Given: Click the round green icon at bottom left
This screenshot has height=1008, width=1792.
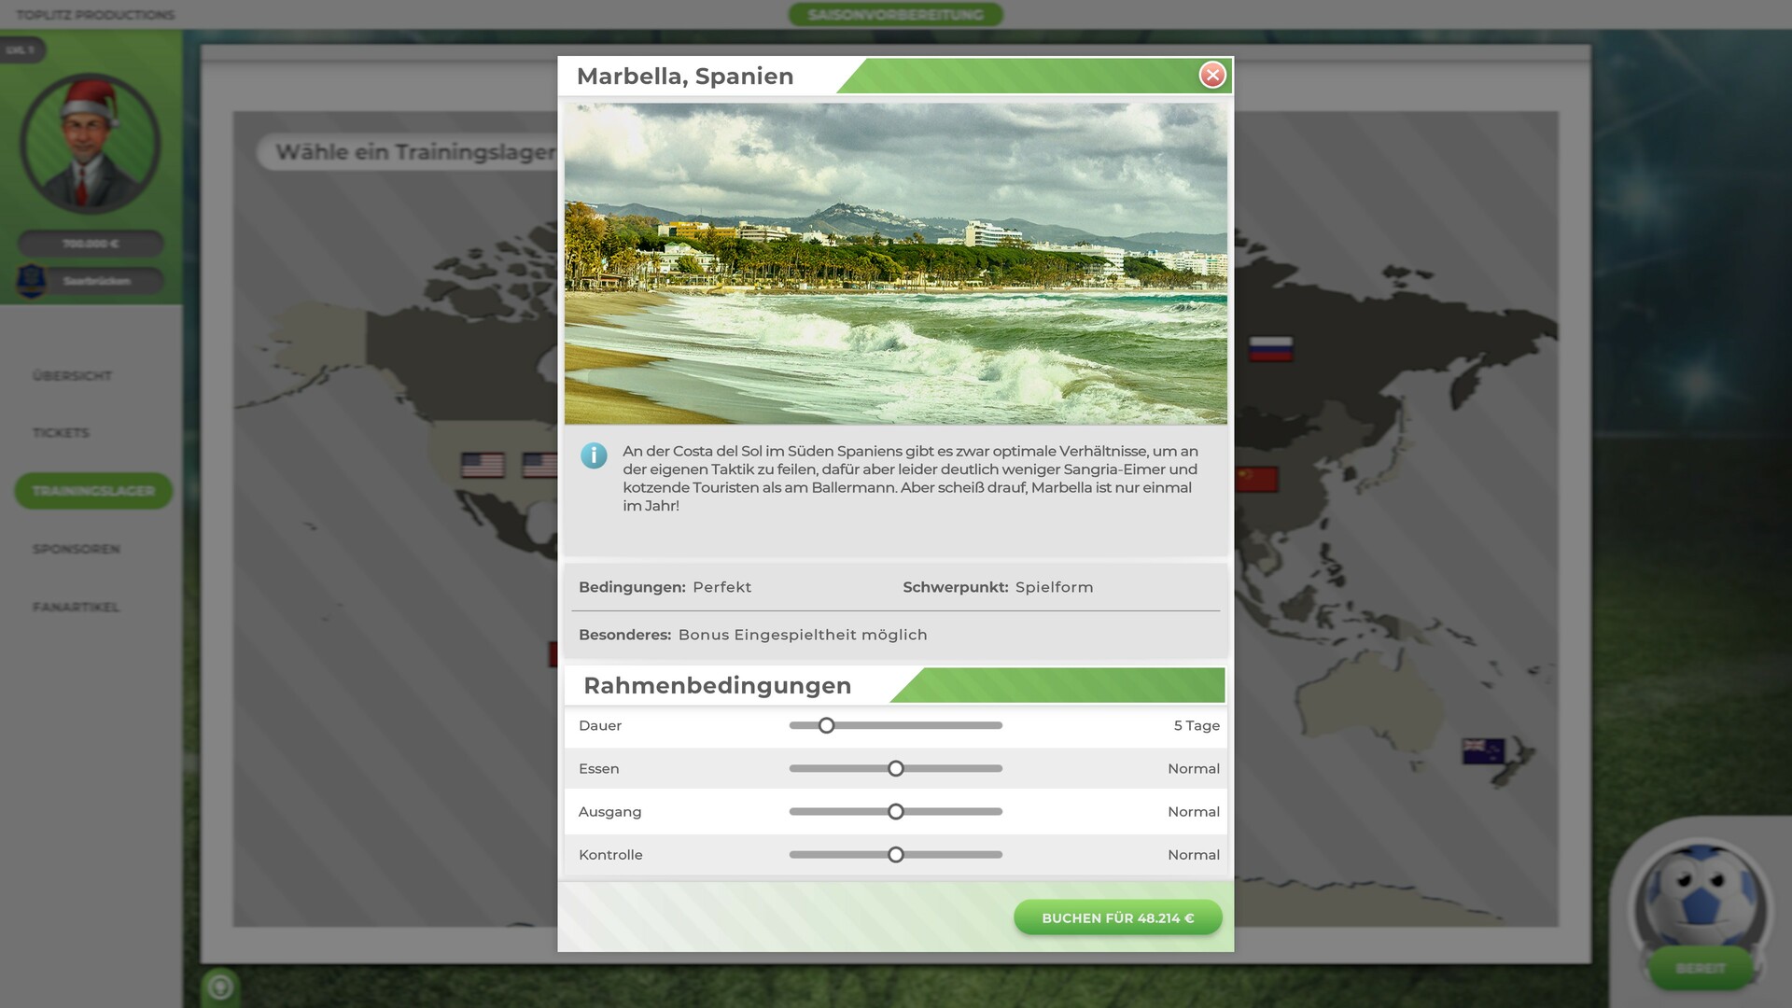Looking at the screenshot, I should click(220, 986).
